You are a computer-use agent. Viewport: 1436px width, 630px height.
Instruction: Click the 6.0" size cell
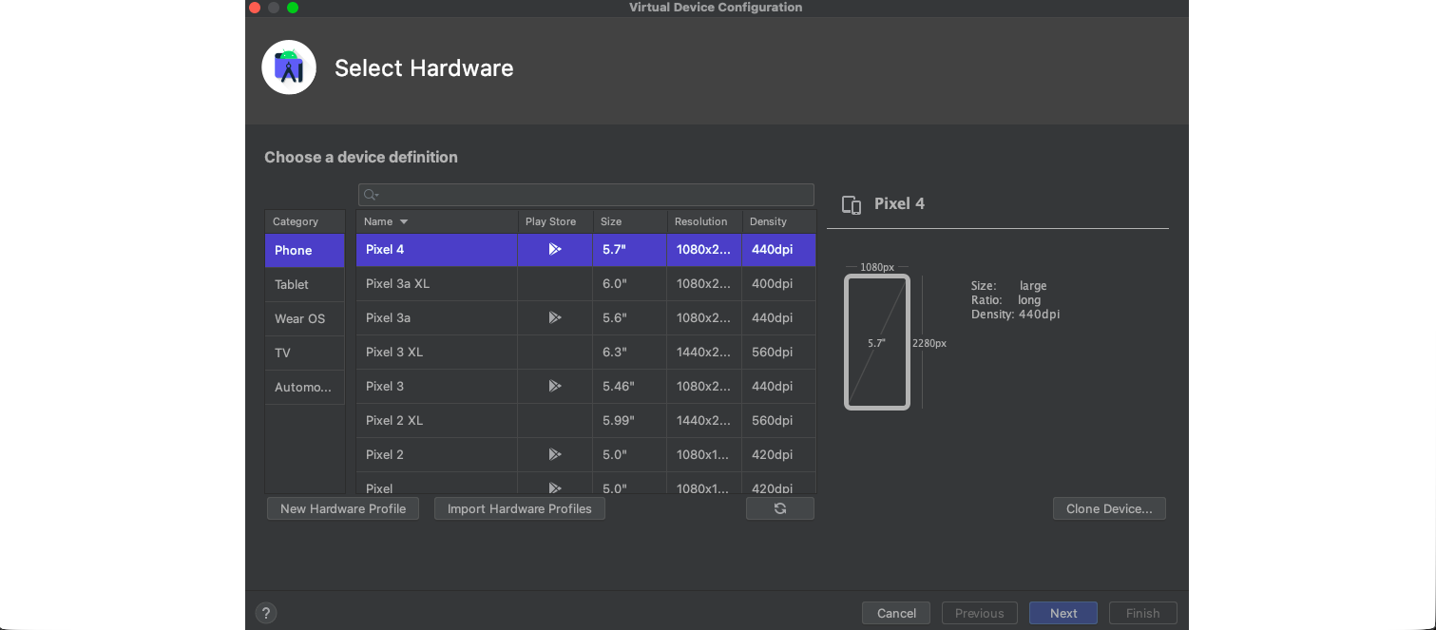click(630, 284)
